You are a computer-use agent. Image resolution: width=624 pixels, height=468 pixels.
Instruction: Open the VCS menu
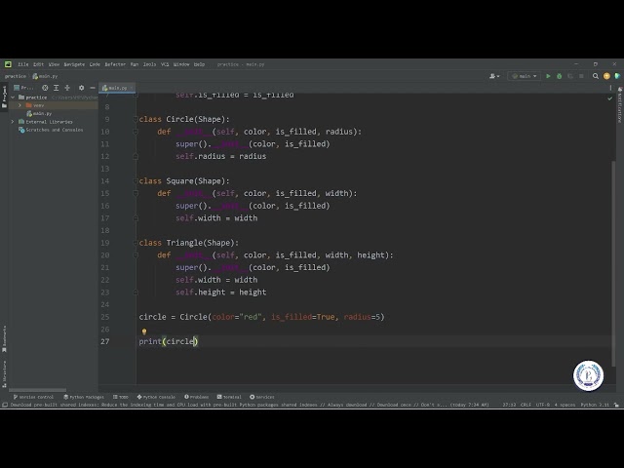(x=165, y=64)
